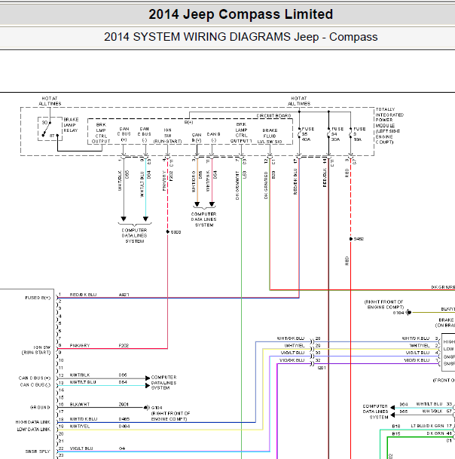Click the 'HIGH DATA LINK' pin label
Image resolution: width=455 pixels, height=459 pixels.
tap(33, 422)
